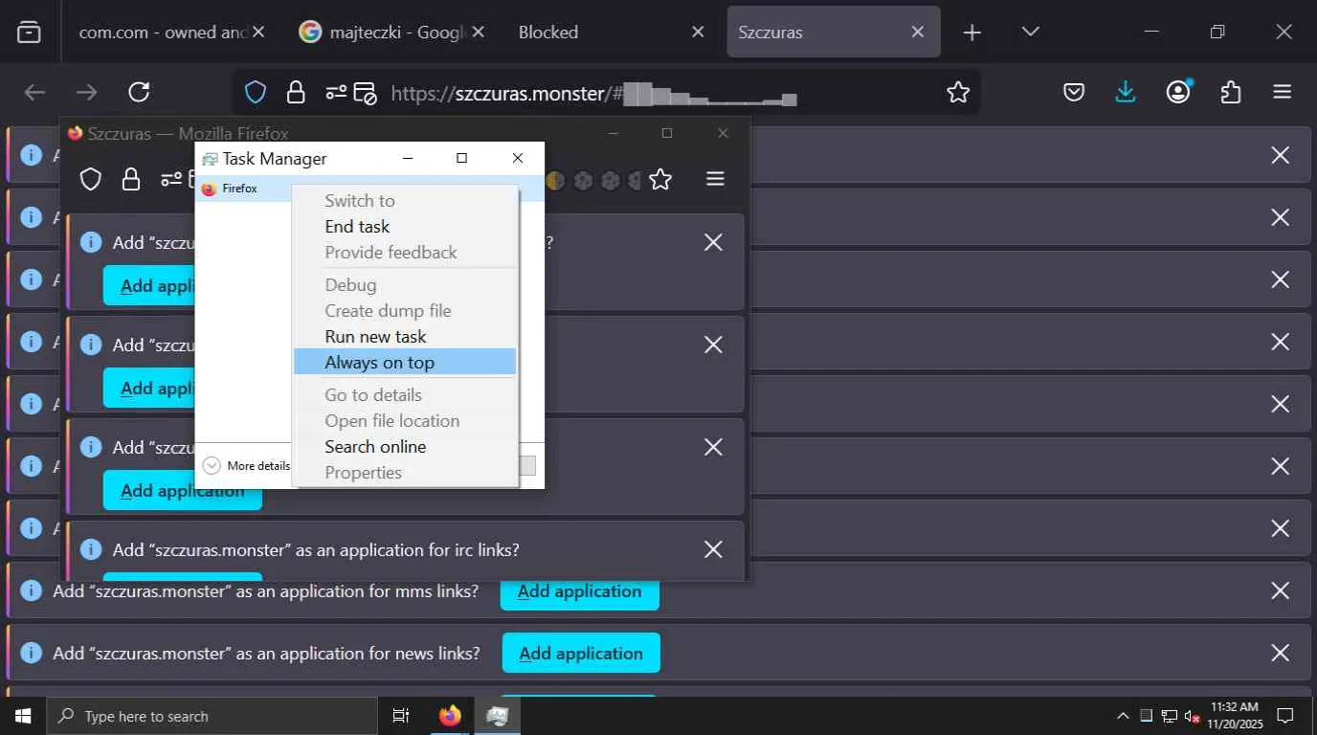The image size is (1317, 735).
Task: Close the com.com tab
Action: click(260, 32)
